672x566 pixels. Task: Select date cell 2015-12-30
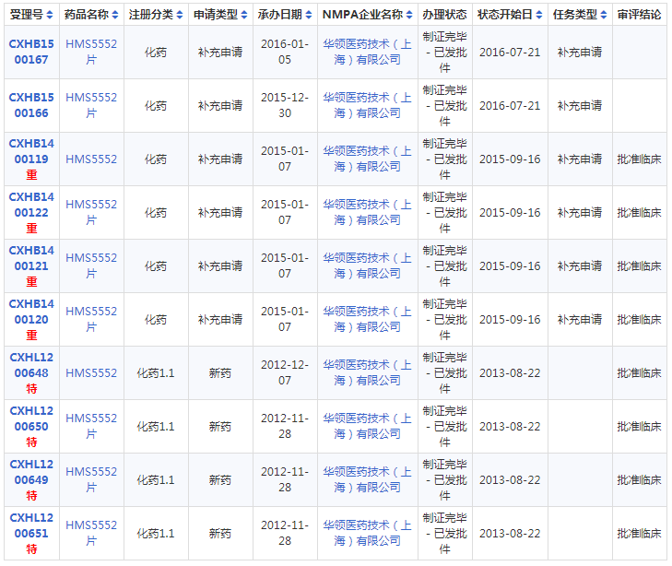[x=285, y=105]
